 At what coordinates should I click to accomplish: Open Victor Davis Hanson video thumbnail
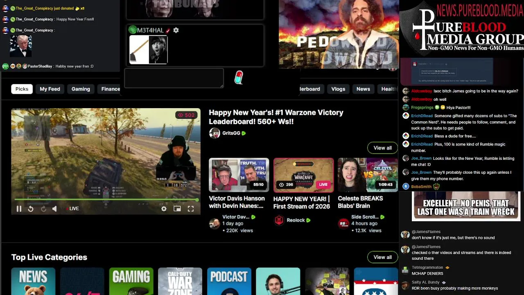point(239,175)
